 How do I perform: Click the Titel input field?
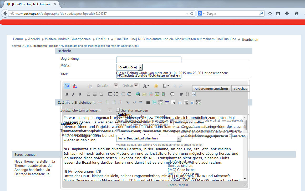[x=149, y=76]
